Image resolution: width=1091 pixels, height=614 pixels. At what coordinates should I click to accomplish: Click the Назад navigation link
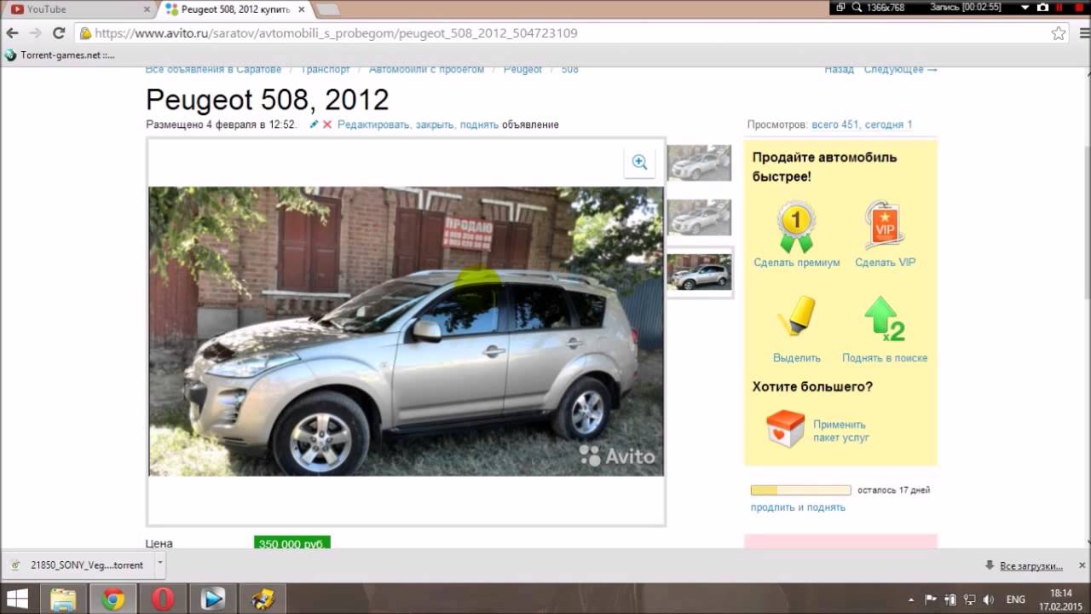point(839,69)
